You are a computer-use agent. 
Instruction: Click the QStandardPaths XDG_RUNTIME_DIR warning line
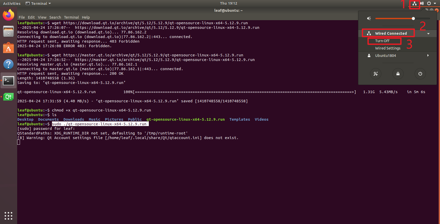click(x=102, y=133)
